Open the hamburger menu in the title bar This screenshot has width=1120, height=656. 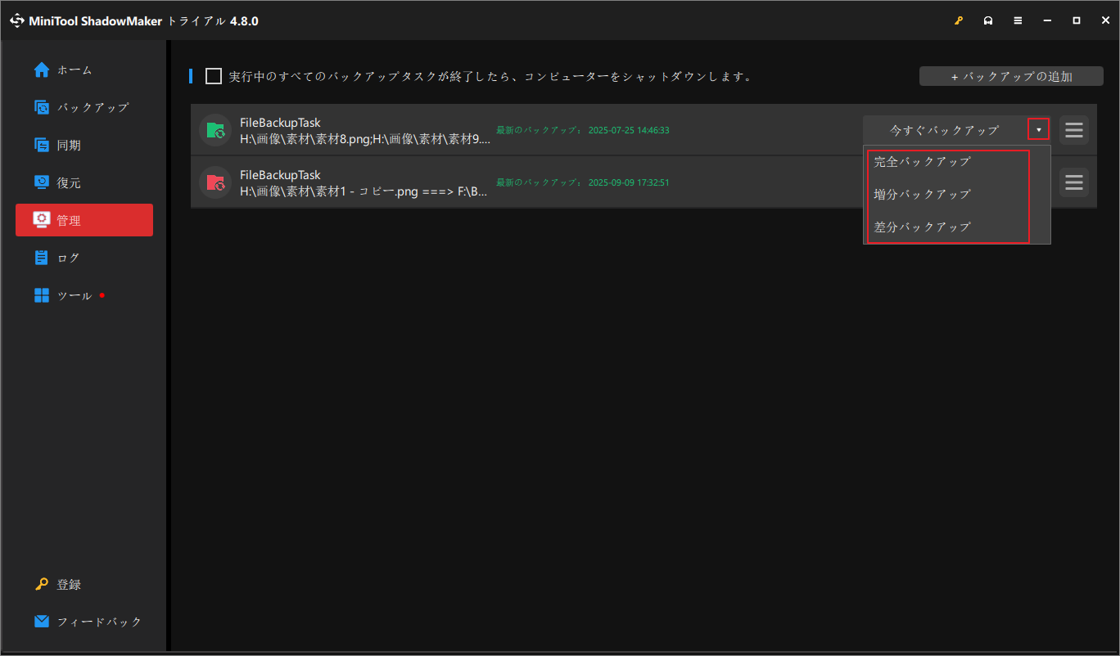[x=1018, y=20]
